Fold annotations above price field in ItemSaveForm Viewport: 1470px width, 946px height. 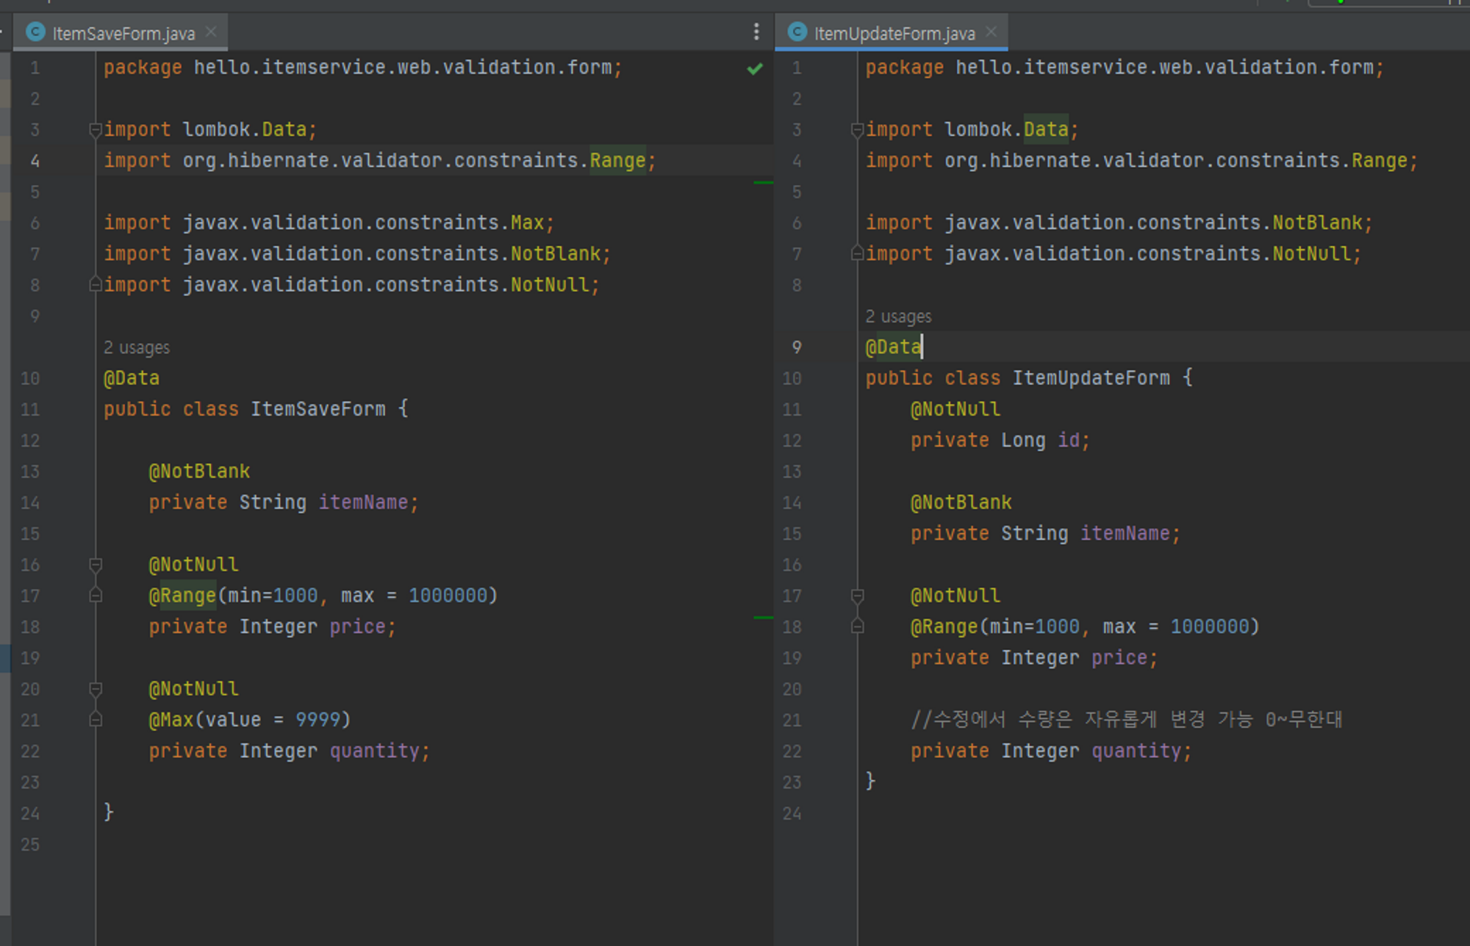tap(96, 565)
